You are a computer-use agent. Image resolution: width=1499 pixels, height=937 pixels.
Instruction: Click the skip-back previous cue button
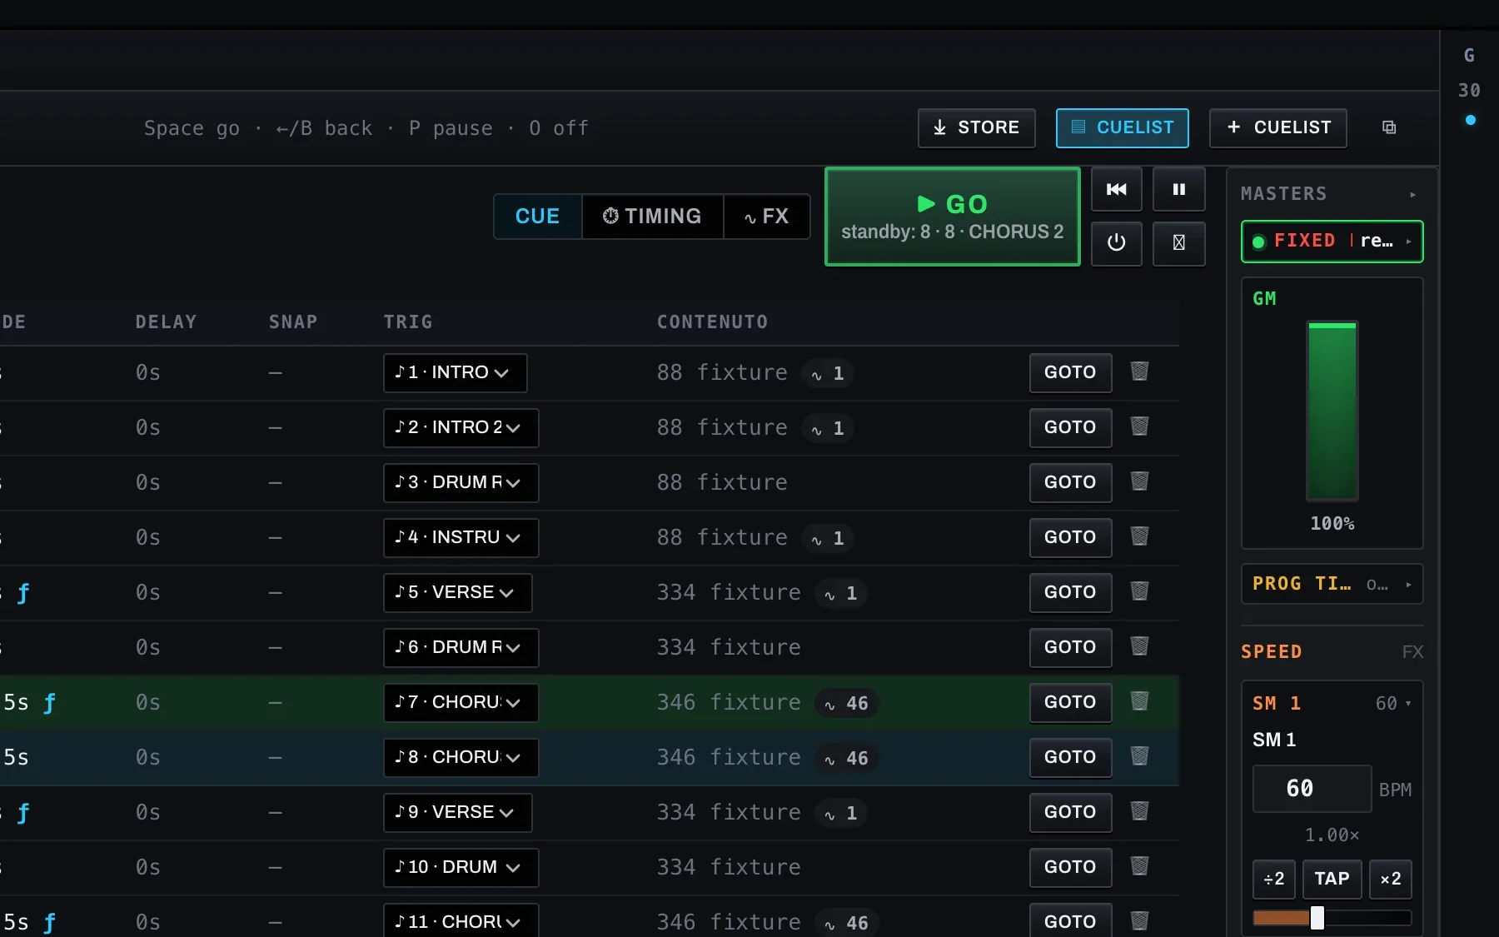[1117, 189]
